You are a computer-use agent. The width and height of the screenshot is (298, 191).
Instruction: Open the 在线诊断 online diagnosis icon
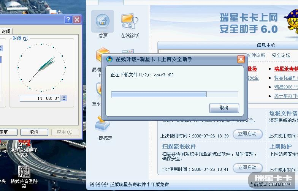(130, 25)
